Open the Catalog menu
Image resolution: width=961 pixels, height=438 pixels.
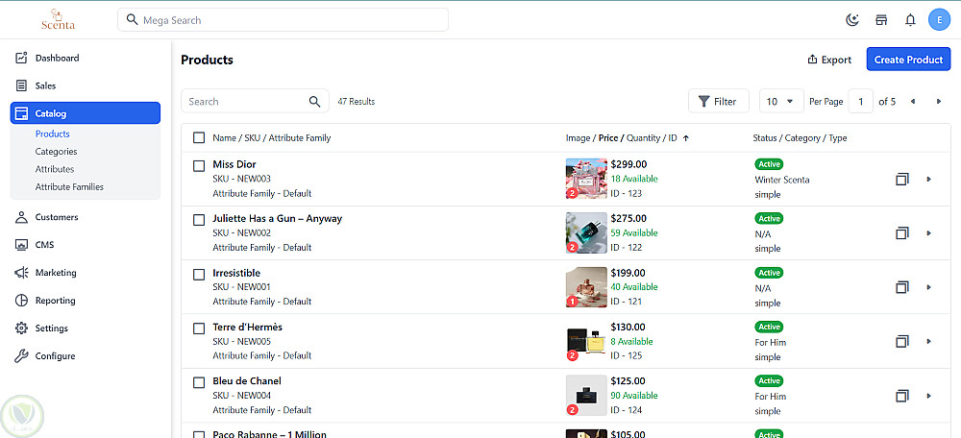pyautogui.click(x=86, y=113)
